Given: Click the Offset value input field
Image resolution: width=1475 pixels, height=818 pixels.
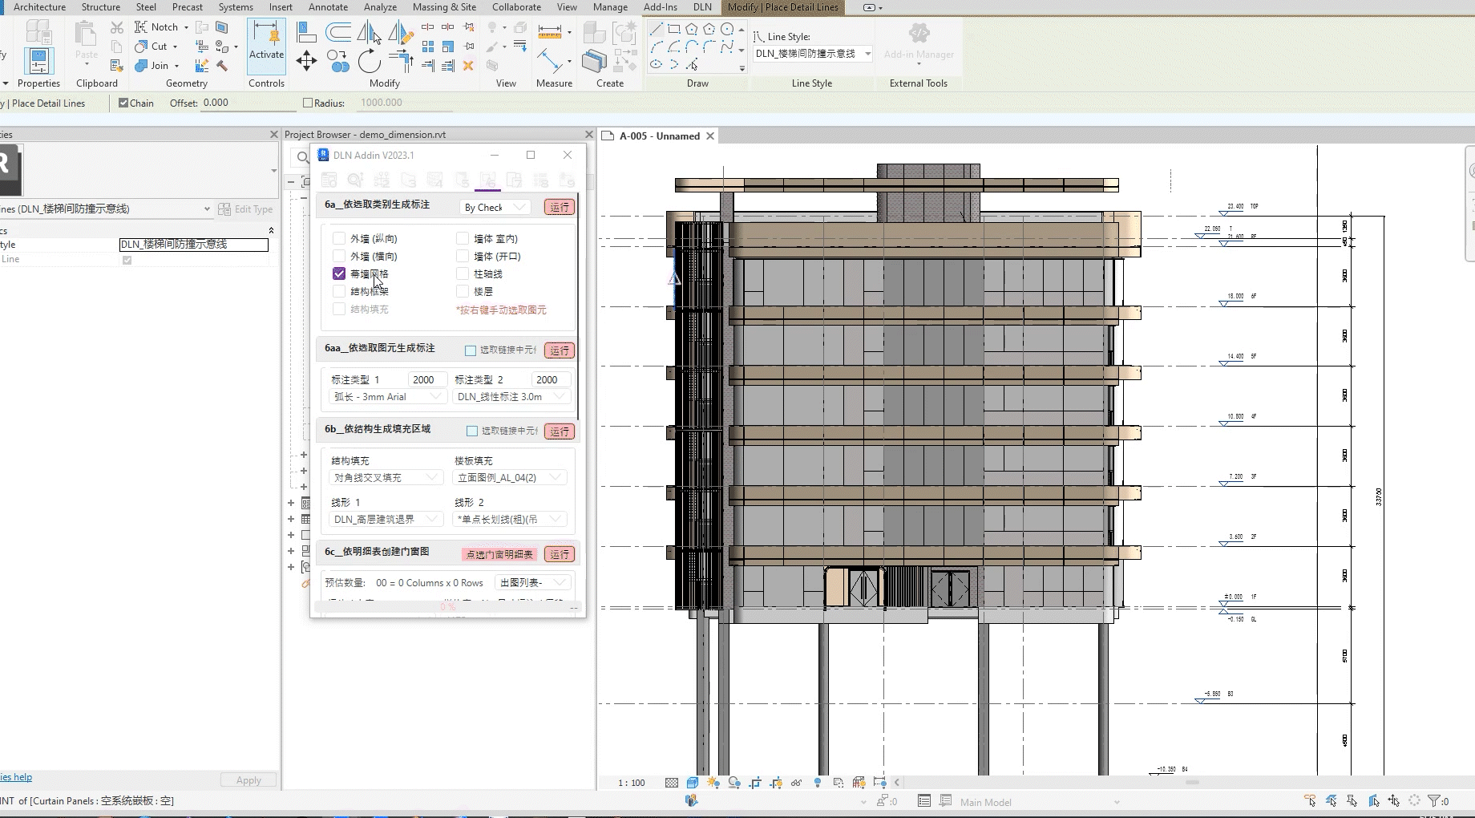Looking at the screenshot, I should (x=249, y=103).
